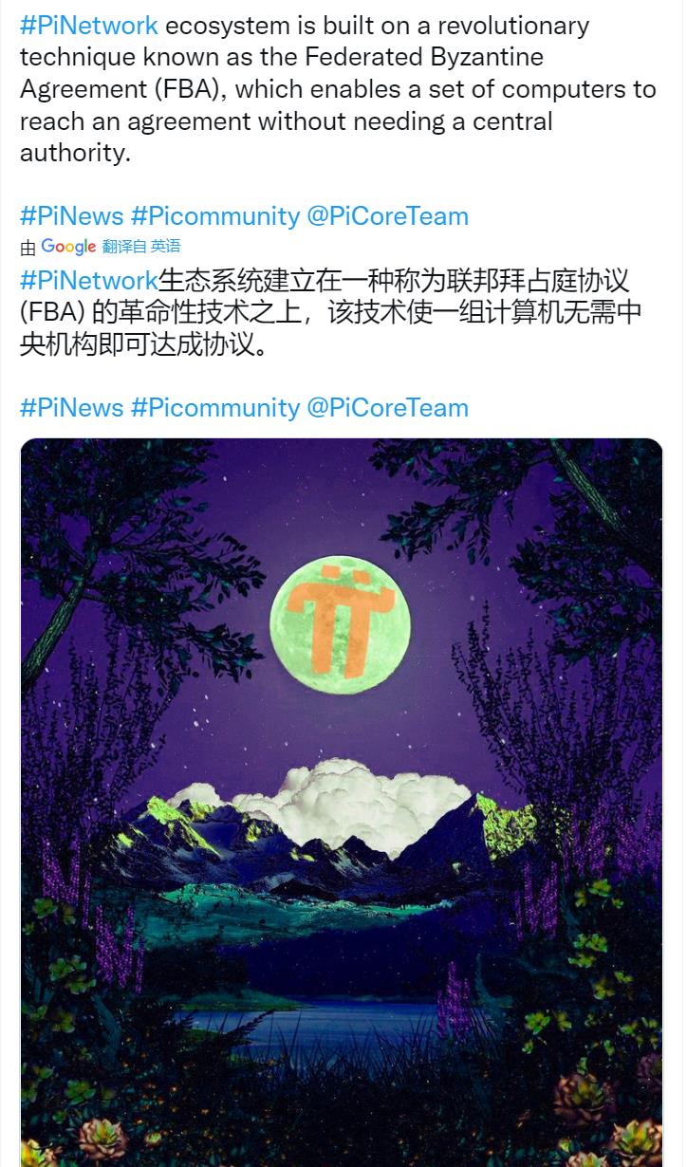The height and width of the screenshot is (1167, 687).
Task: Open #Picommunity hashtag below the Chinese translation
Action: point(215,408)
